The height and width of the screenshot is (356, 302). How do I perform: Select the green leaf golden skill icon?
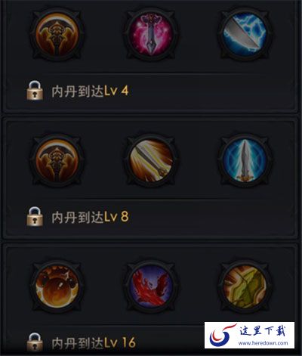pyautogui.click(x=245, y=286)
